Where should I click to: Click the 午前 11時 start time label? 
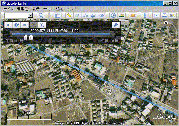pos(15,41)
